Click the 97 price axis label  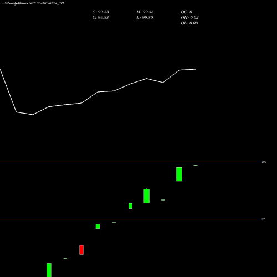pos(263,219)
